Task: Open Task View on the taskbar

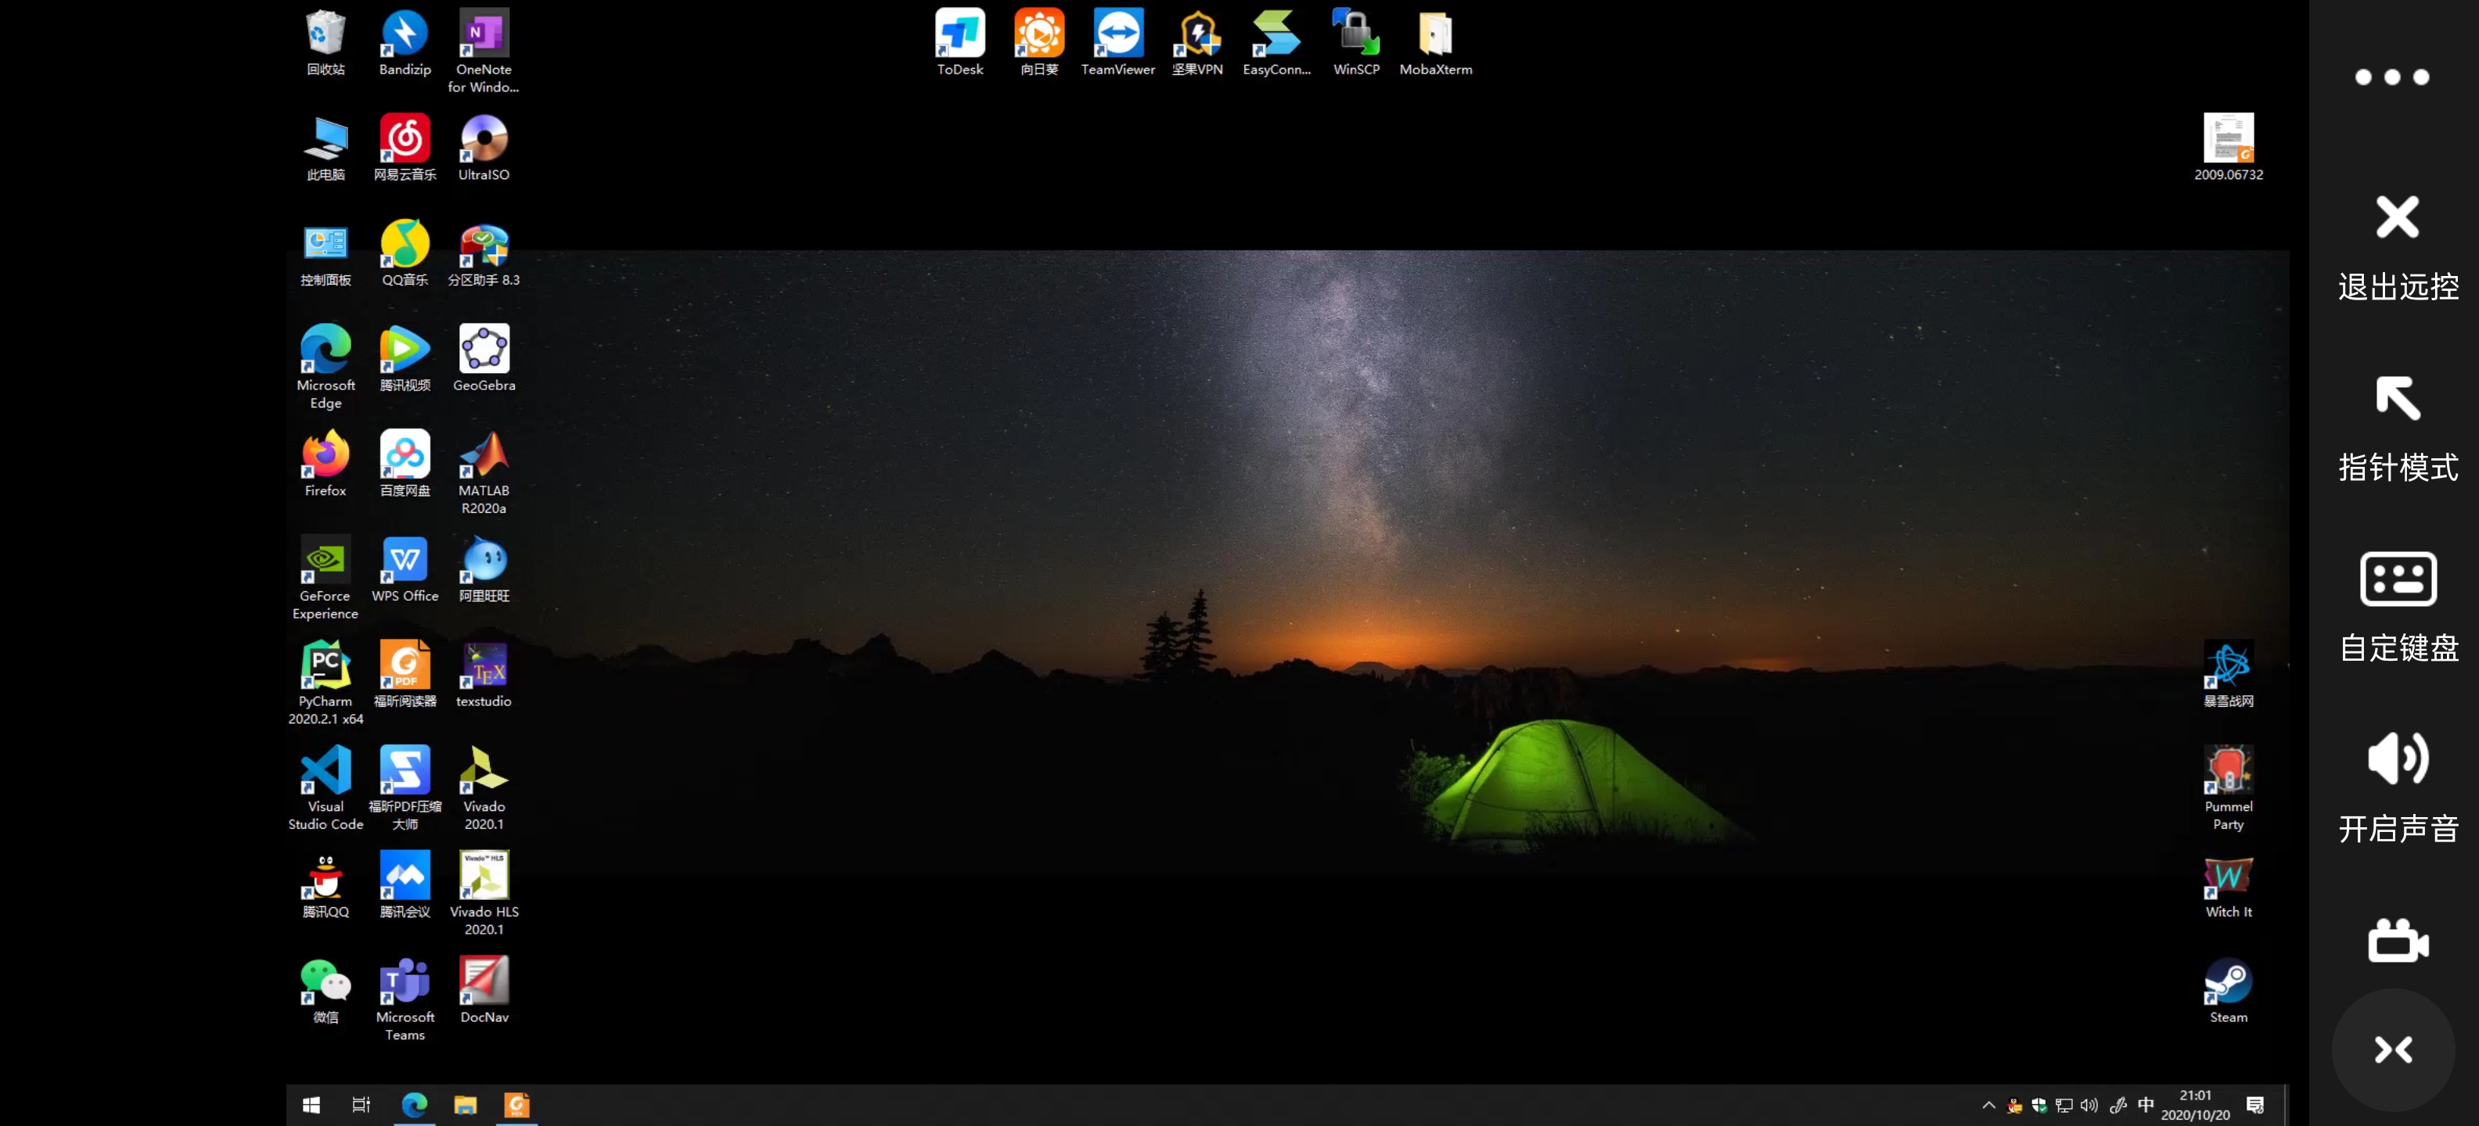Action: [x=361, y=1105]
